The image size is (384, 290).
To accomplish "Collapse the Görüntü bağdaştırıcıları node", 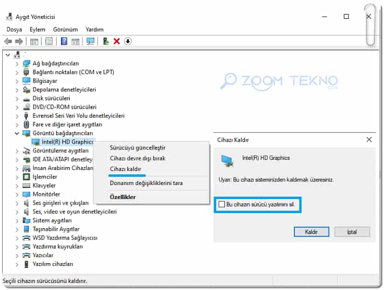I will coord(17,133).
